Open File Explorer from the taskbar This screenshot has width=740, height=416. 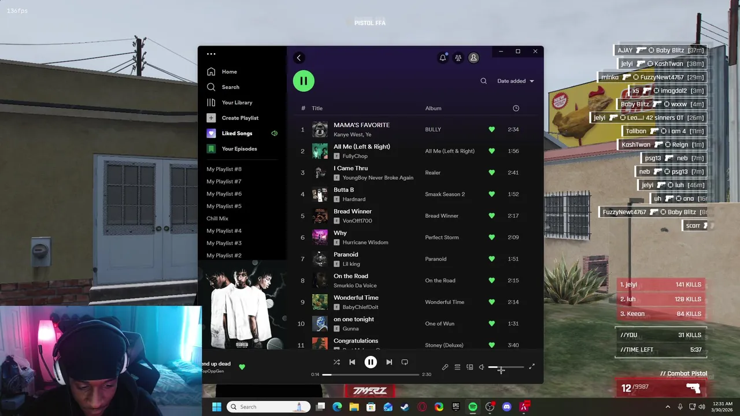coord(354,407)
